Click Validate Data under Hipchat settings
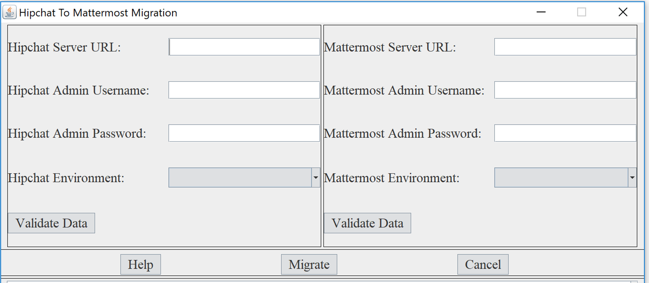The height and width of the screenshot is (283, 649). 51,223
